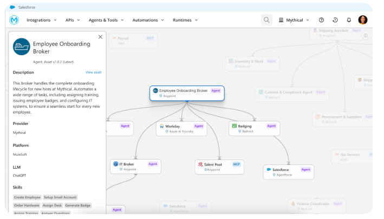Open the Agents & Tools menu
The width and height of the screenshot is (384, 219).
106,20
